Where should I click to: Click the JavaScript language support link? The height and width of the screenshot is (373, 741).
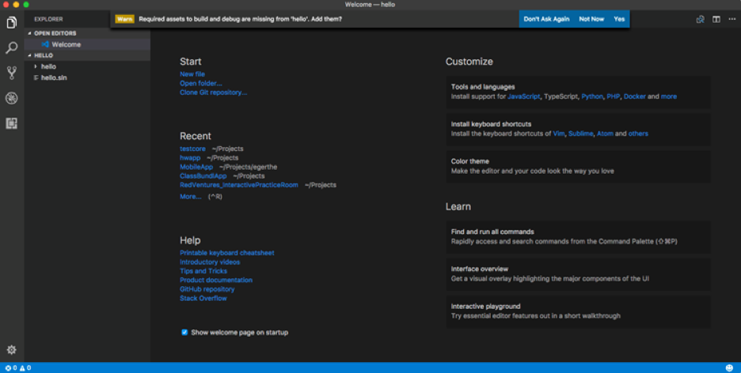[x=523, y=96]
